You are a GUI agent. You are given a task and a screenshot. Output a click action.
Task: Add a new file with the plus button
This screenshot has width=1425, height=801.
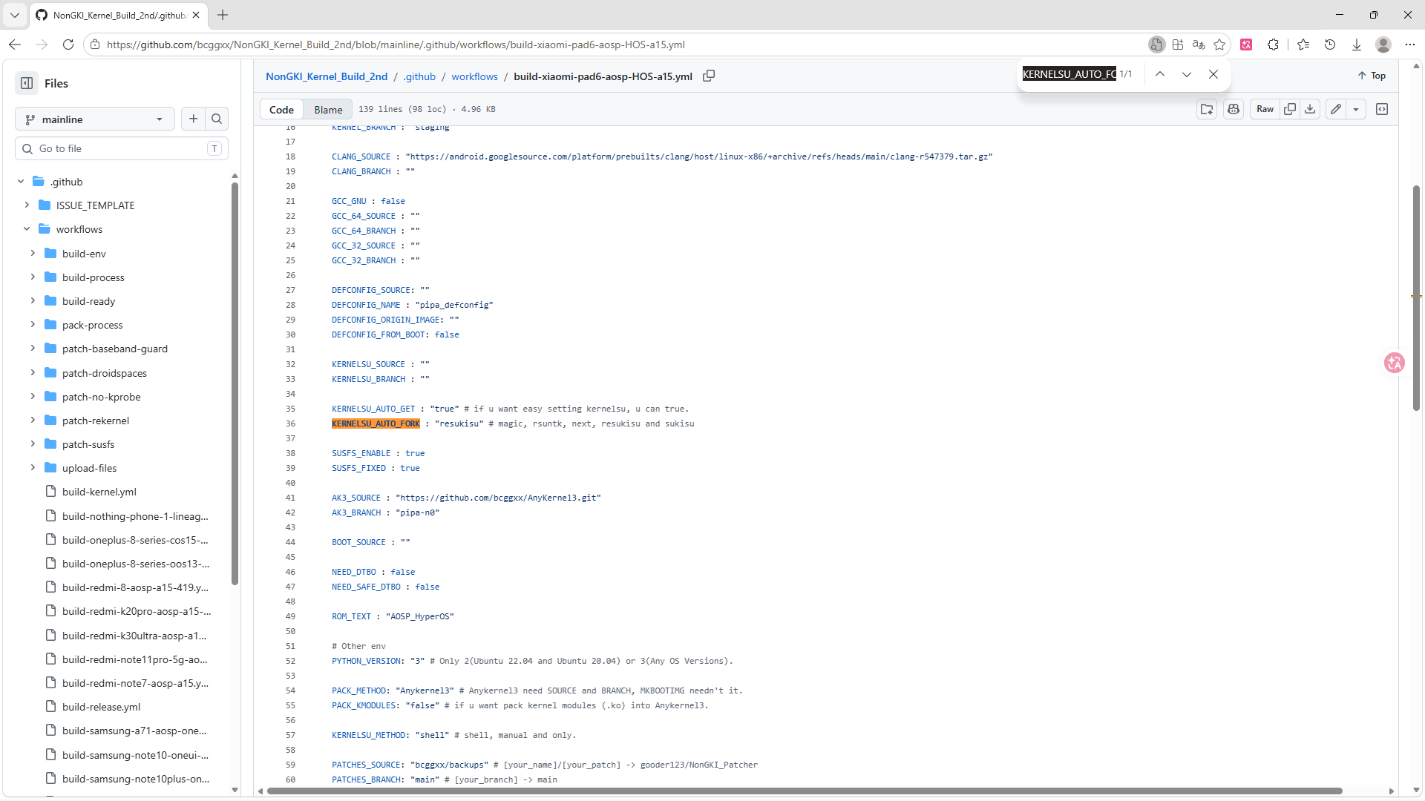(193, 119)
